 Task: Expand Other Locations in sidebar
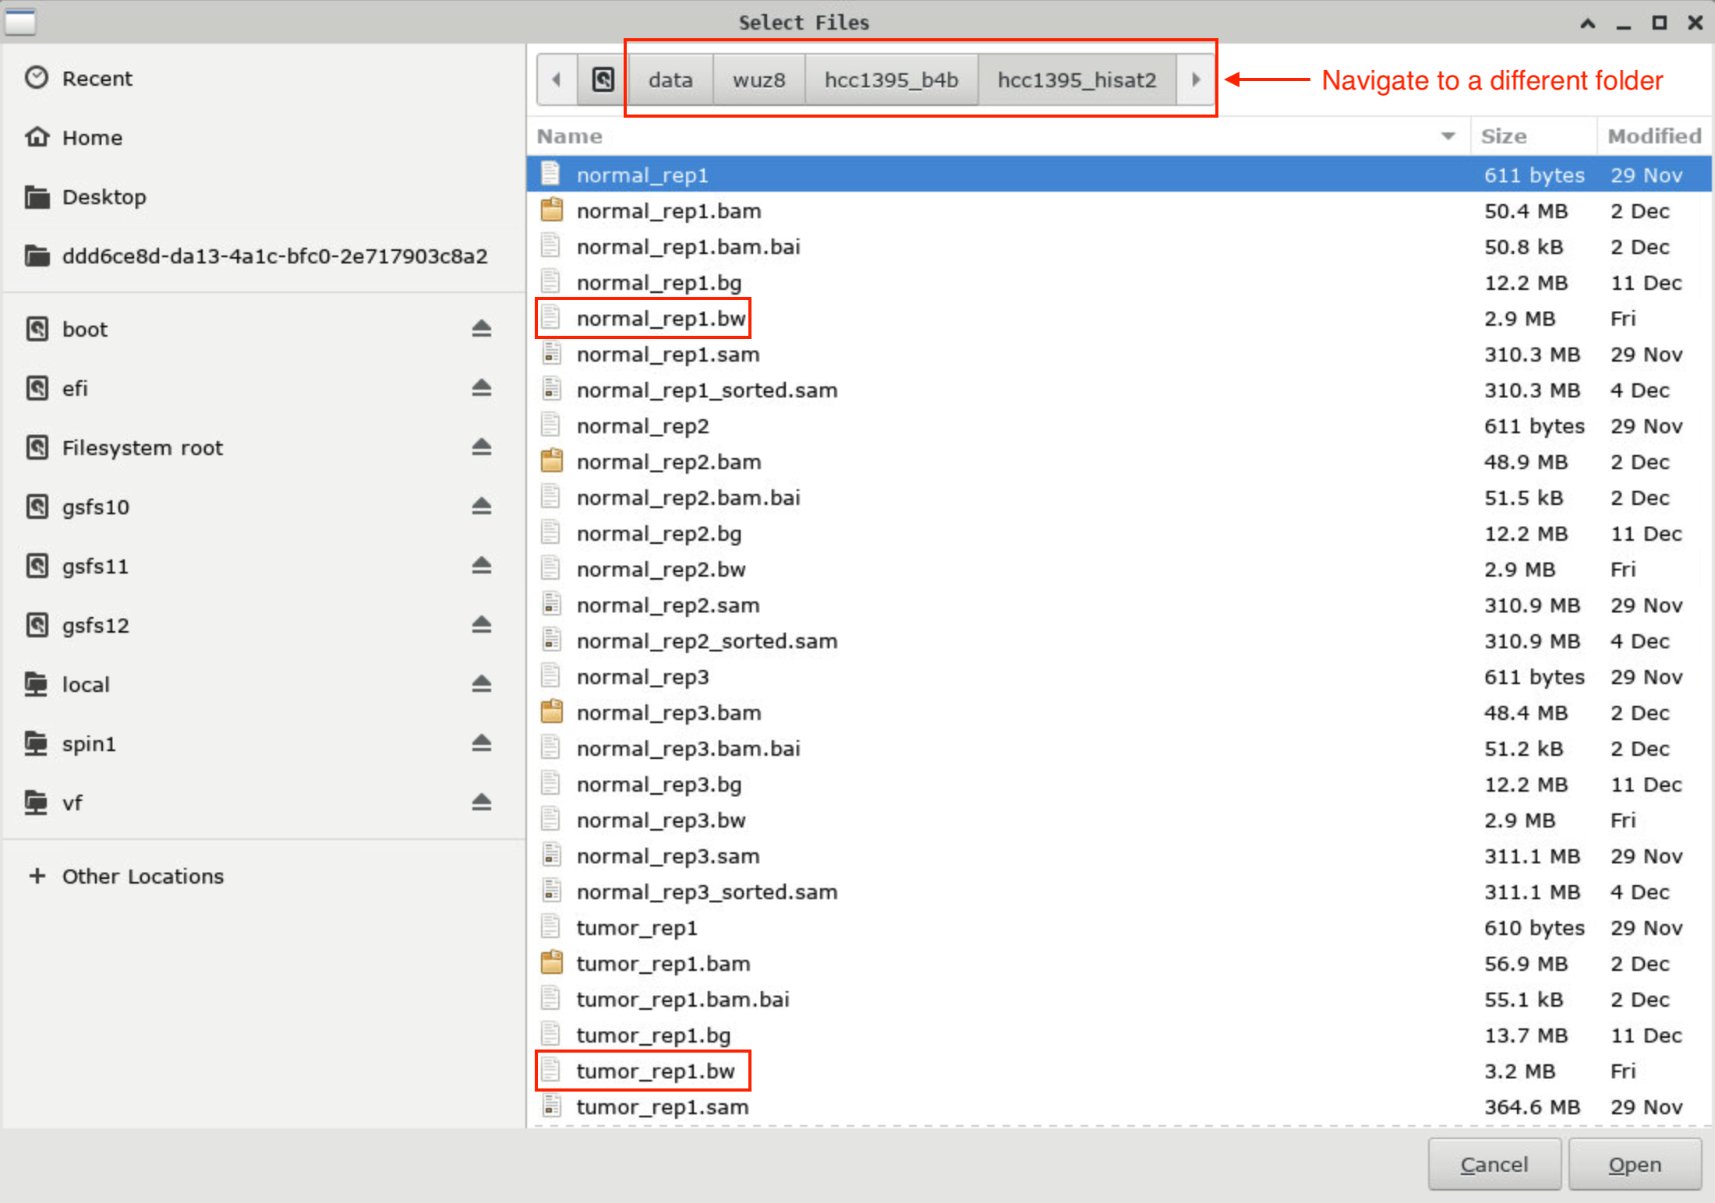pyautogui.click(x=142, y=877)
